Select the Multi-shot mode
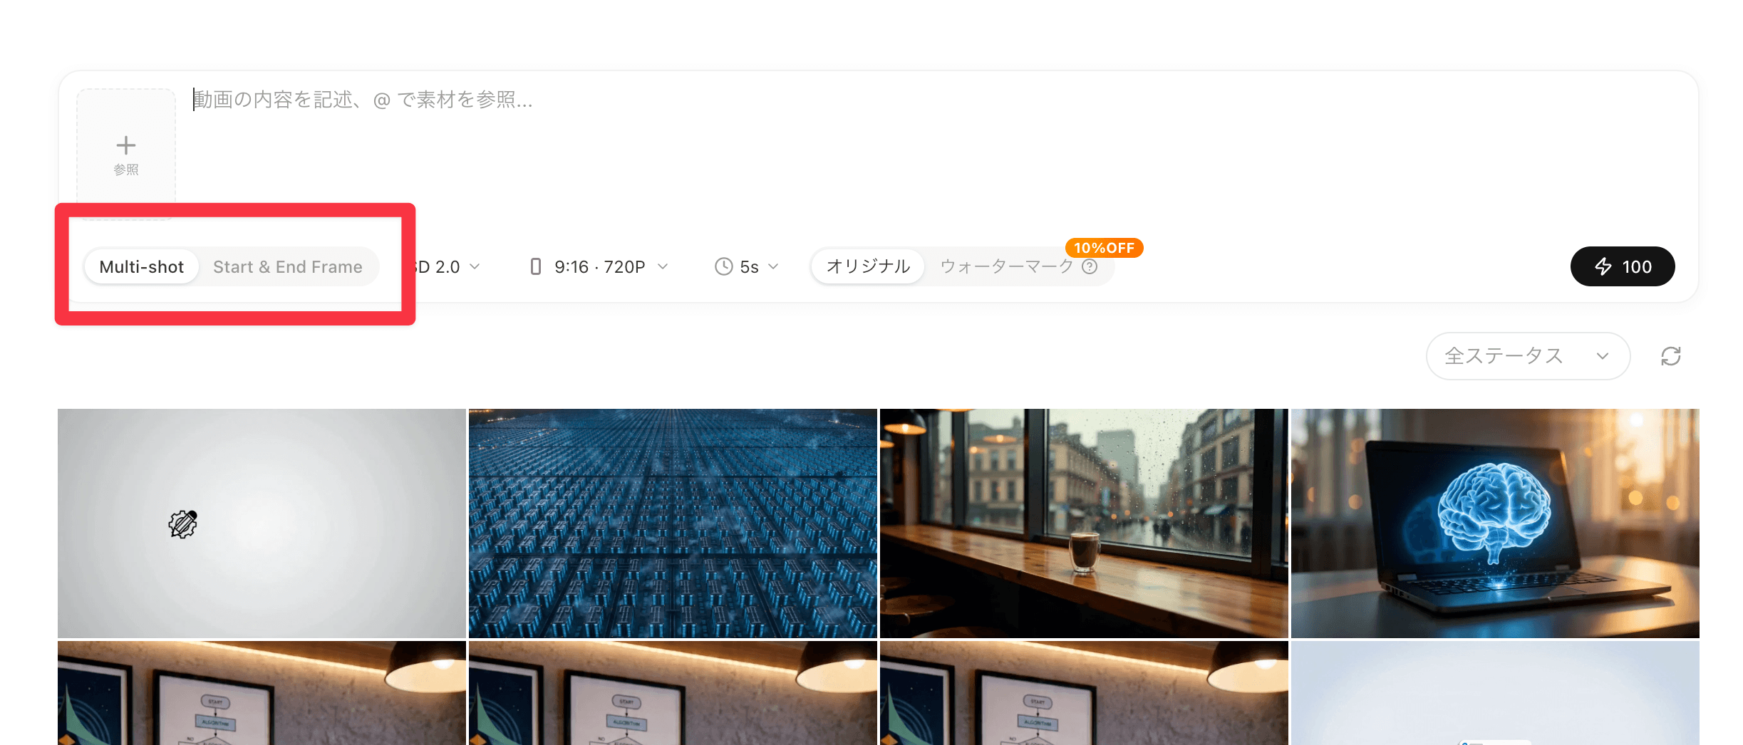The width and height of the screenshot is (1743, 745). (x=142, y=266)
